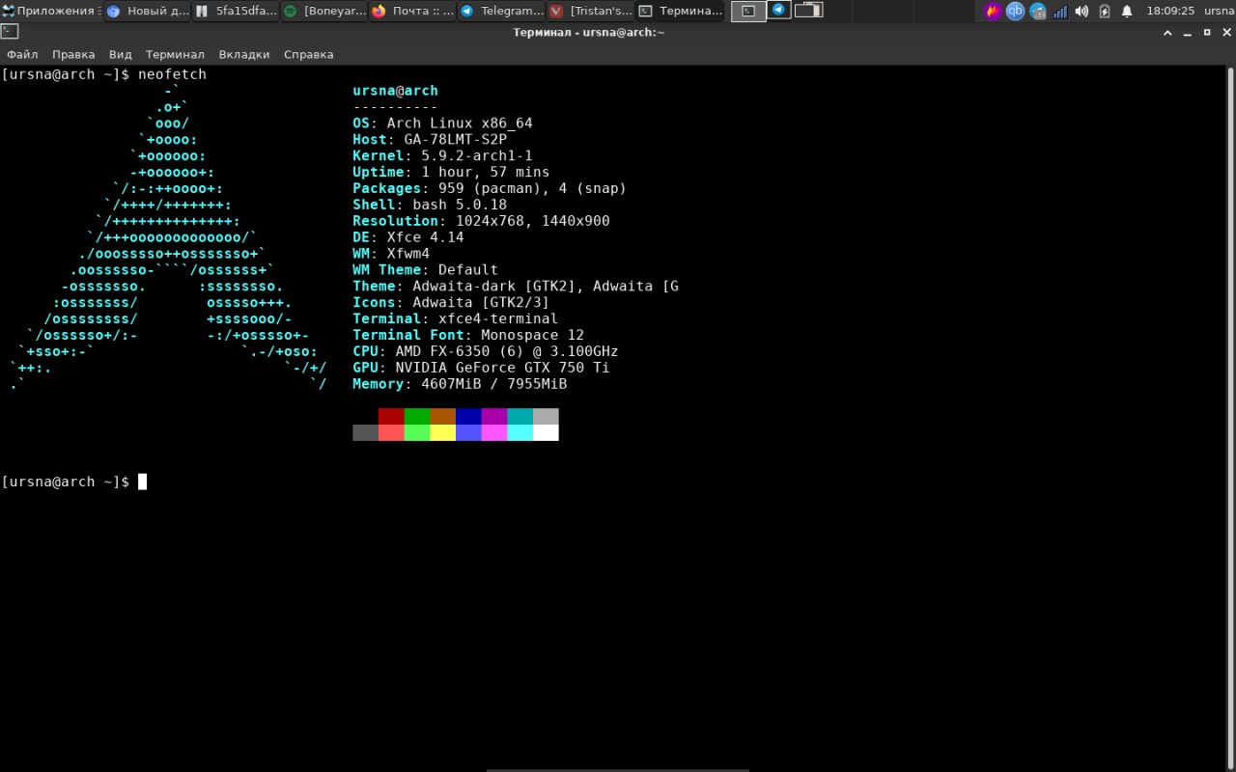Open the volume speaker tray icon

(1081, 11)
